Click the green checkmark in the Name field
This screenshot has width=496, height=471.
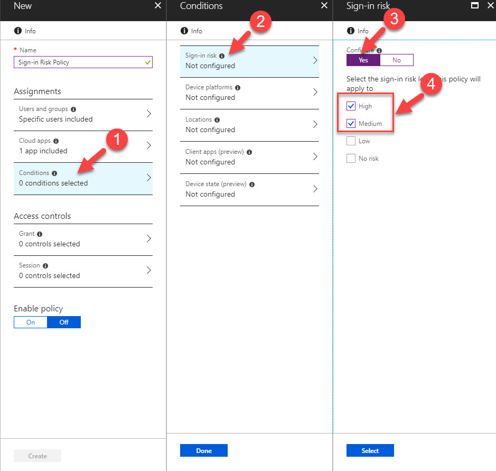pyautogui.click(x=147, y=62)
